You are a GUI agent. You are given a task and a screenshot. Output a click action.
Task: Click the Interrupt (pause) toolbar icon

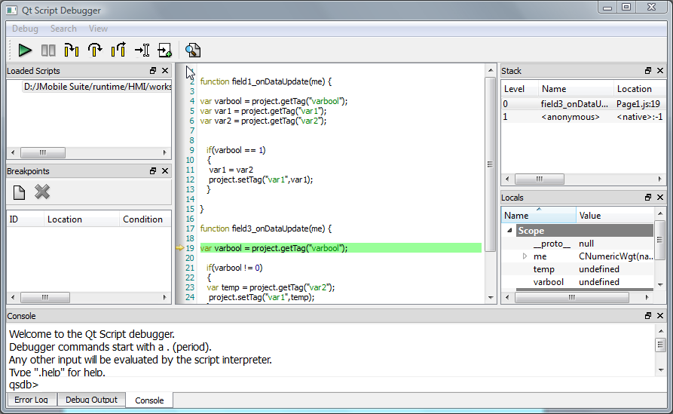point(48,51)
